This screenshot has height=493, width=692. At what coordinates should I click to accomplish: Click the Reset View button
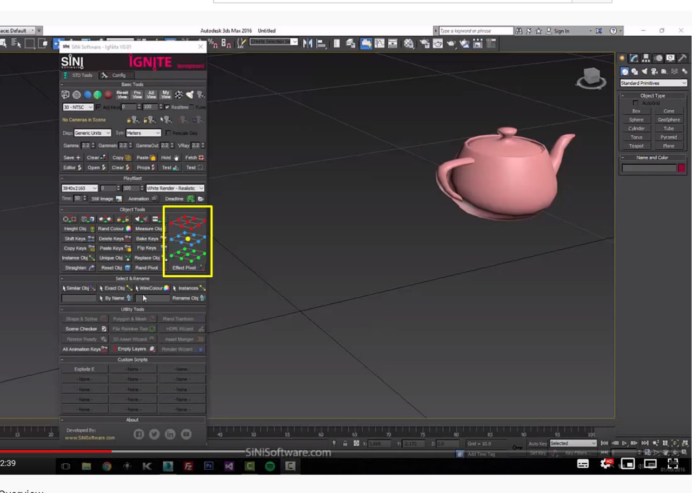123,95
